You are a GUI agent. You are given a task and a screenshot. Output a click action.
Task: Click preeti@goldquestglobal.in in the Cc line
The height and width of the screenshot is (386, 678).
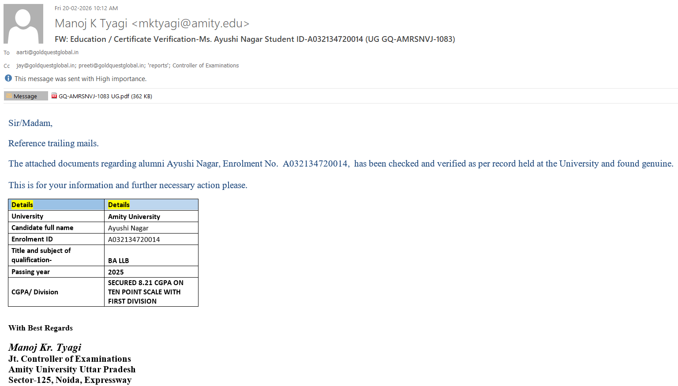click(111, 65)
